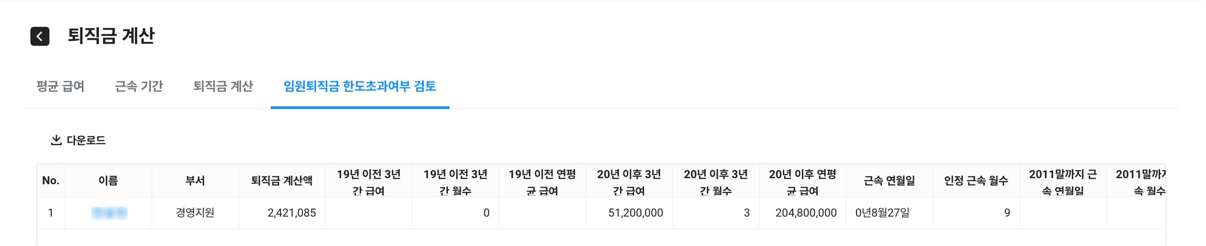
Task: Click the 20년 이후 연평균 급여 header
Action: coord(802,182)
